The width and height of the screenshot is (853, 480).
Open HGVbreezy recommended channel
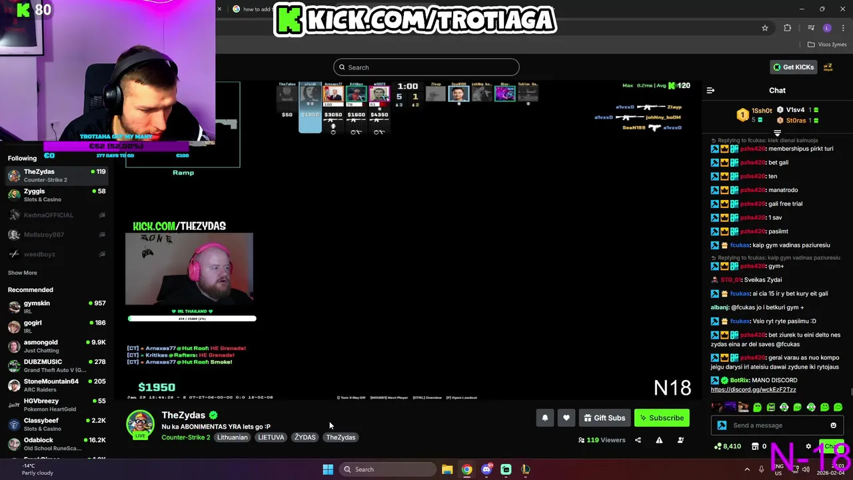pos(56,405)
